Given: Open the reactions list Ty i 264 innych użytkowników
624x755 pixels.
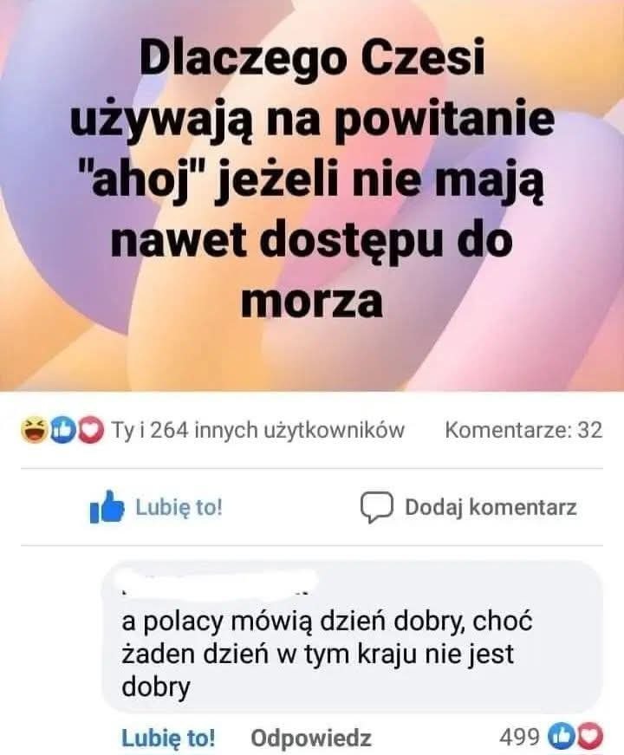Looking at the screenshot, I should (x=258, y=430).
